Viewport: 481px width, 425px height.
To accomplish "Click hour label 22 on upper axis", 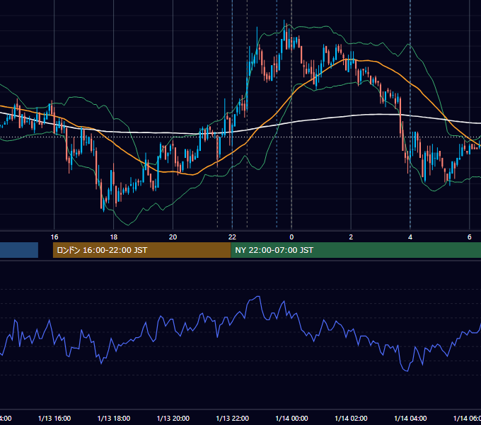I will pyautogui.click(x=232, y=237).
